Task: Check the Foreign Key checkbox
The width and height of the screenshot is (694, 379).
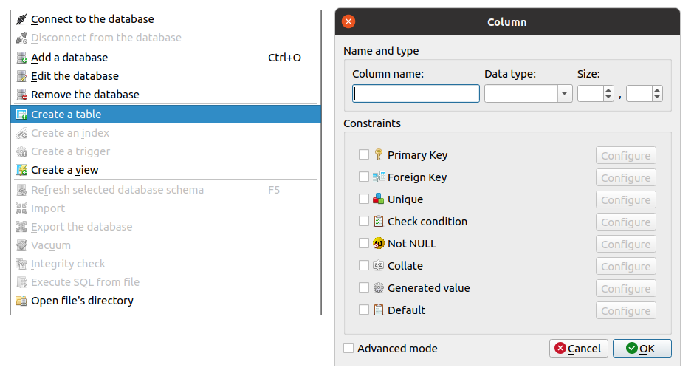Action: coord(364,177)
